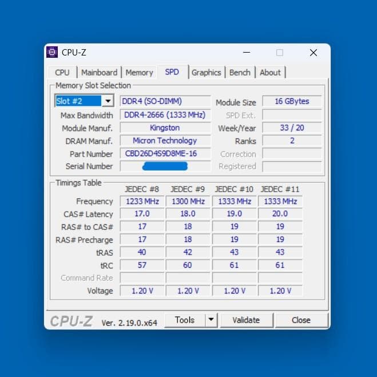Click the tRC value 57

pos(142,265)
